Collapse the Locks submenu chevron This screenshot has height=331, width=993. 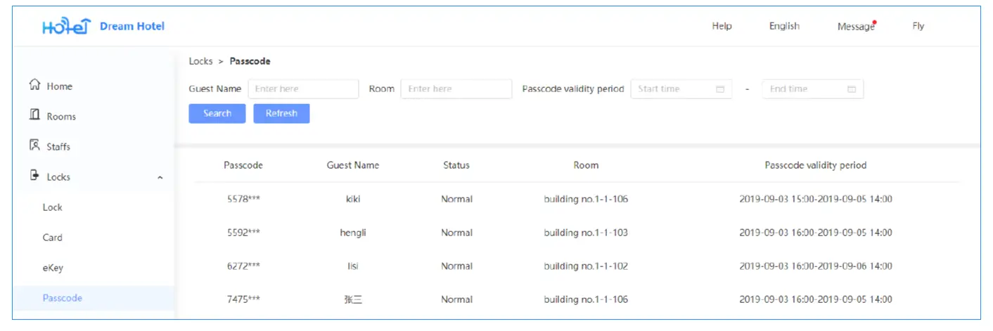[160, 178]
